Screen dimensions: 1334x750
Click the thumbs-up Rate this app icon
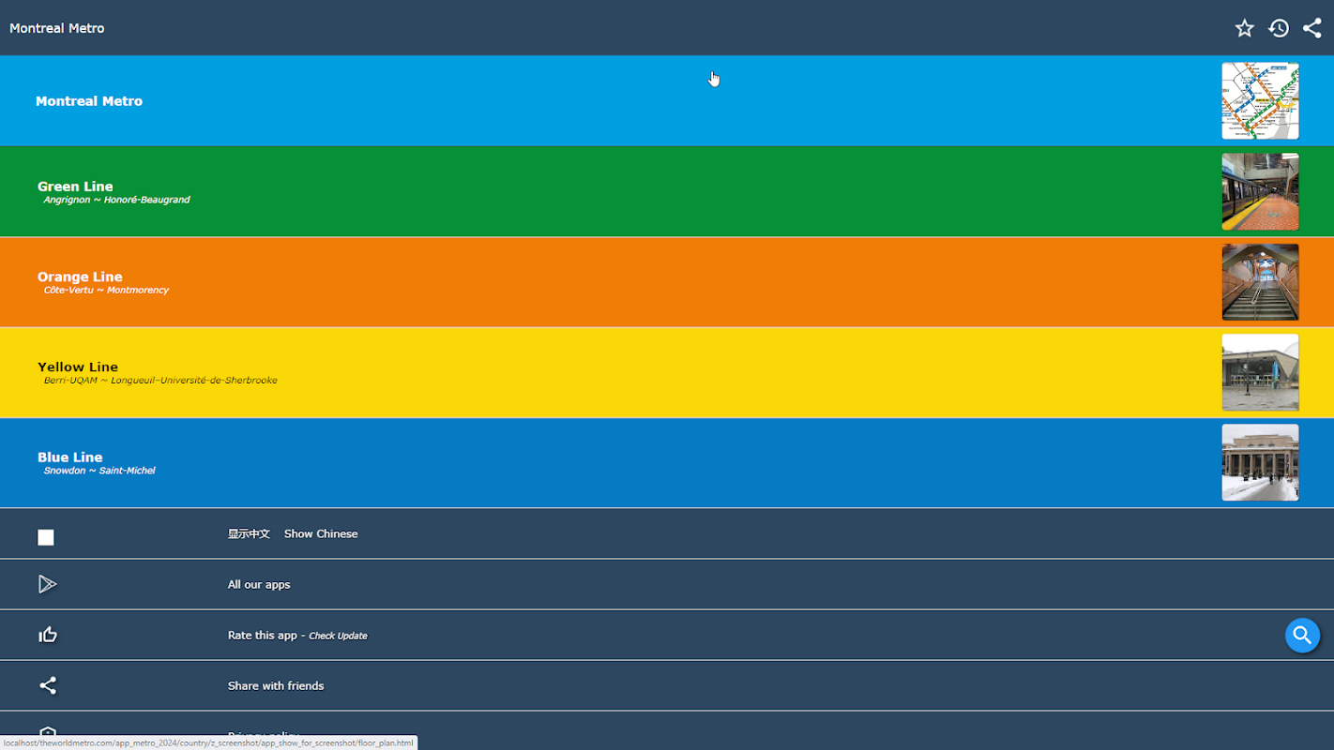coord(48,635)
